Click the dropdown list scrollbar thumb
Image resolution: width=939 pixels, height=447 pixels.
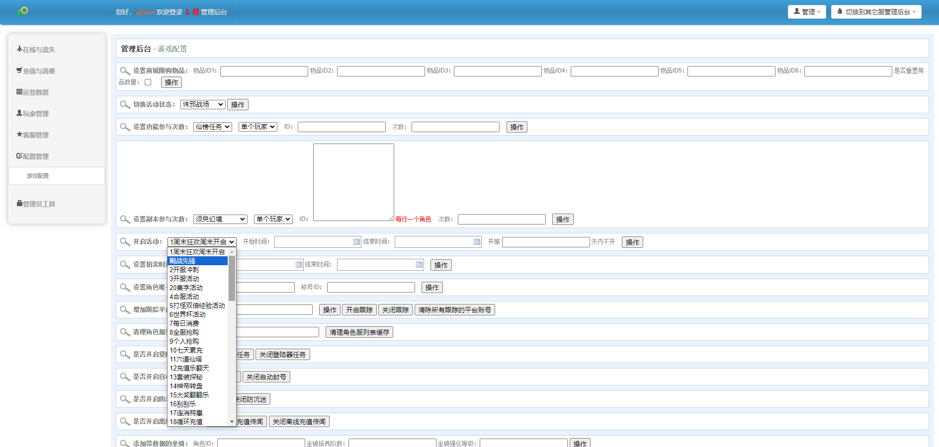(x=232, y=278)
